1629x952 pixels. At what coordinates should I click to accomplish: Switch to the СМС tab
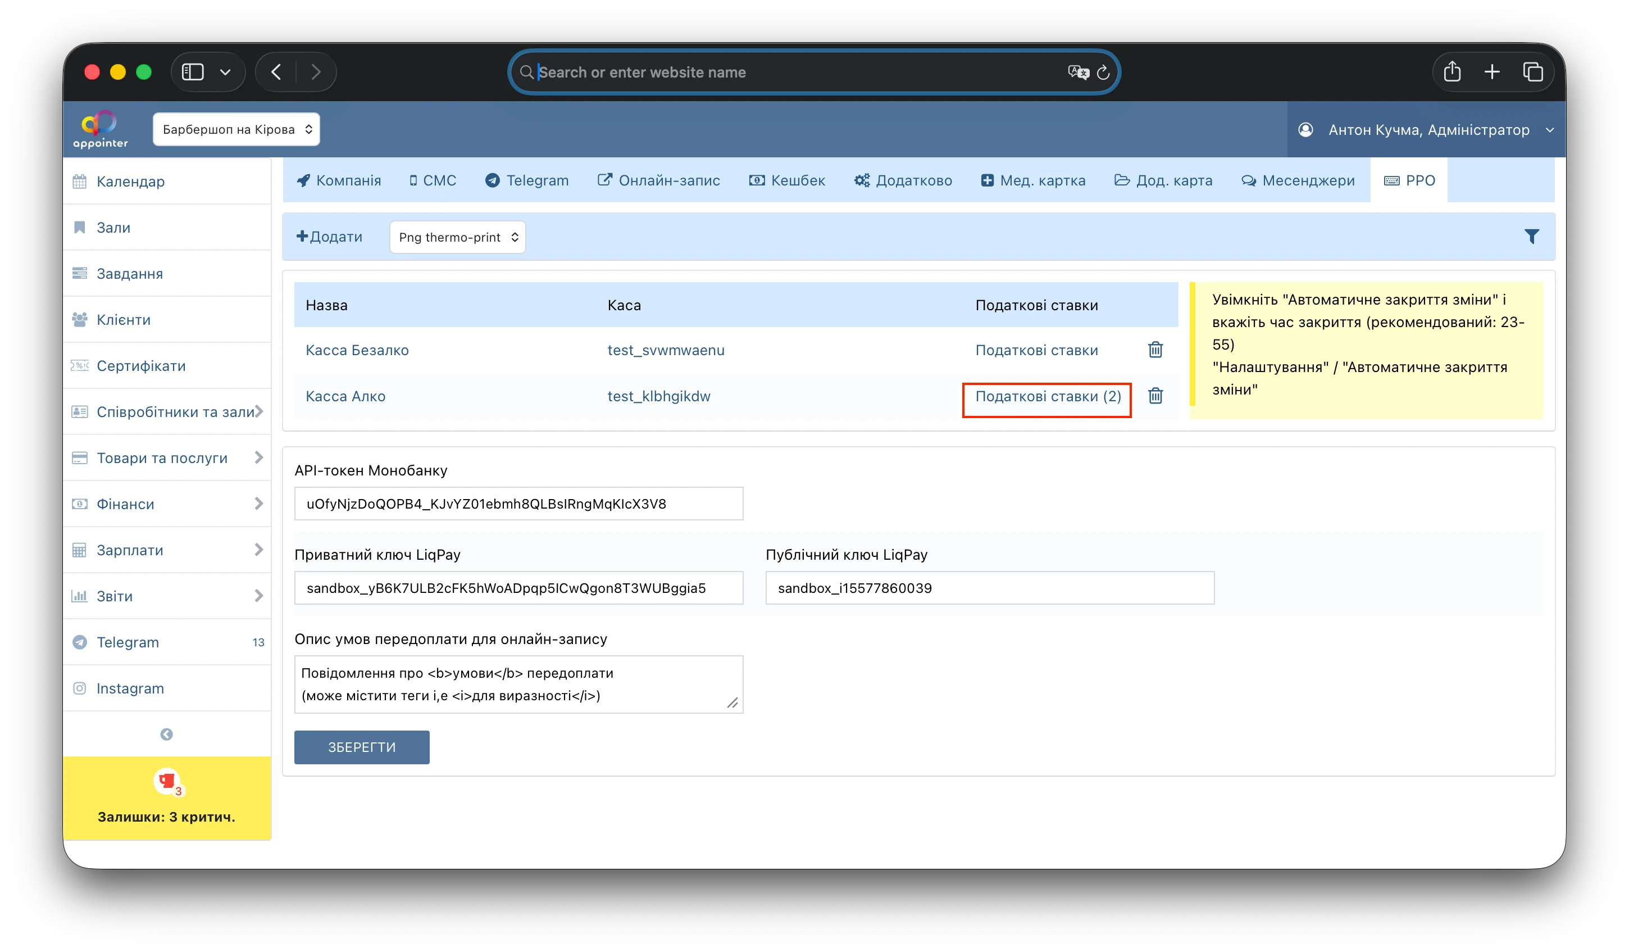click(433, 180)
